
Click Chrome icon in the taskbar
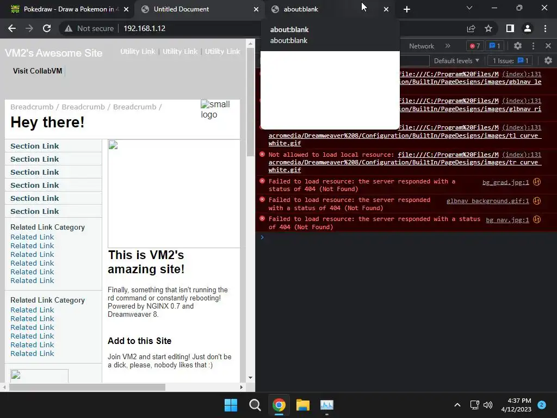[279, 405]
